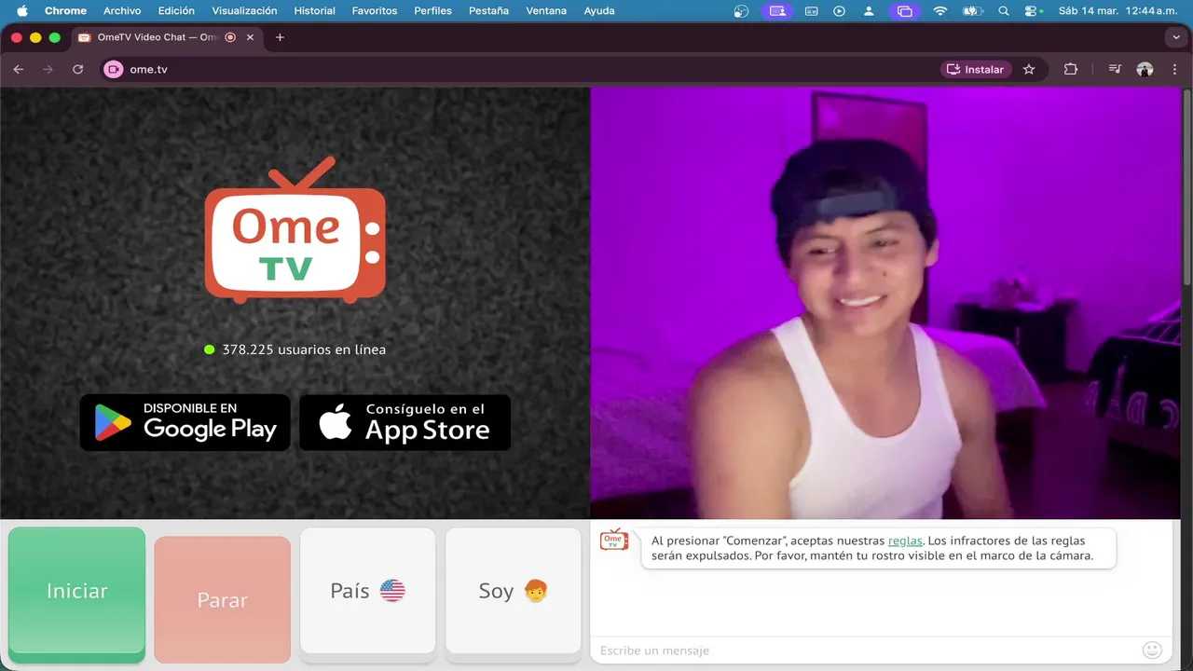Open the Chrome profile avatar

[x=1145, y=69]
